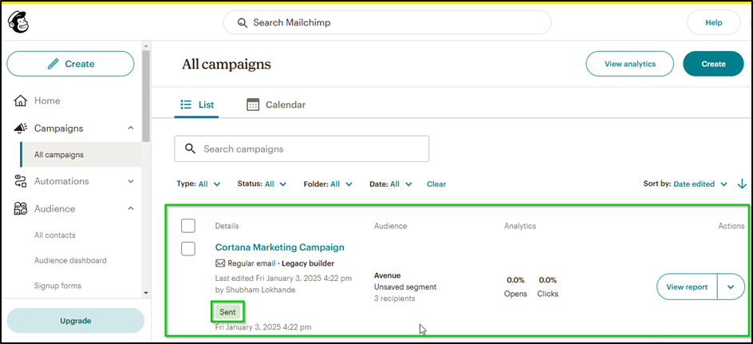This screenshot has width=753, height=344.
Task: Click the Calendar view icon
Action: click(253, 105)
